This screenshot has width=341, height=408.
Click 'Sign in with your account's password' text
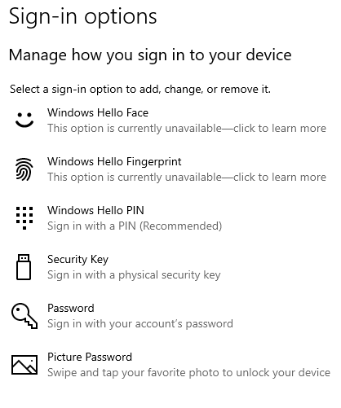point(140,323)
